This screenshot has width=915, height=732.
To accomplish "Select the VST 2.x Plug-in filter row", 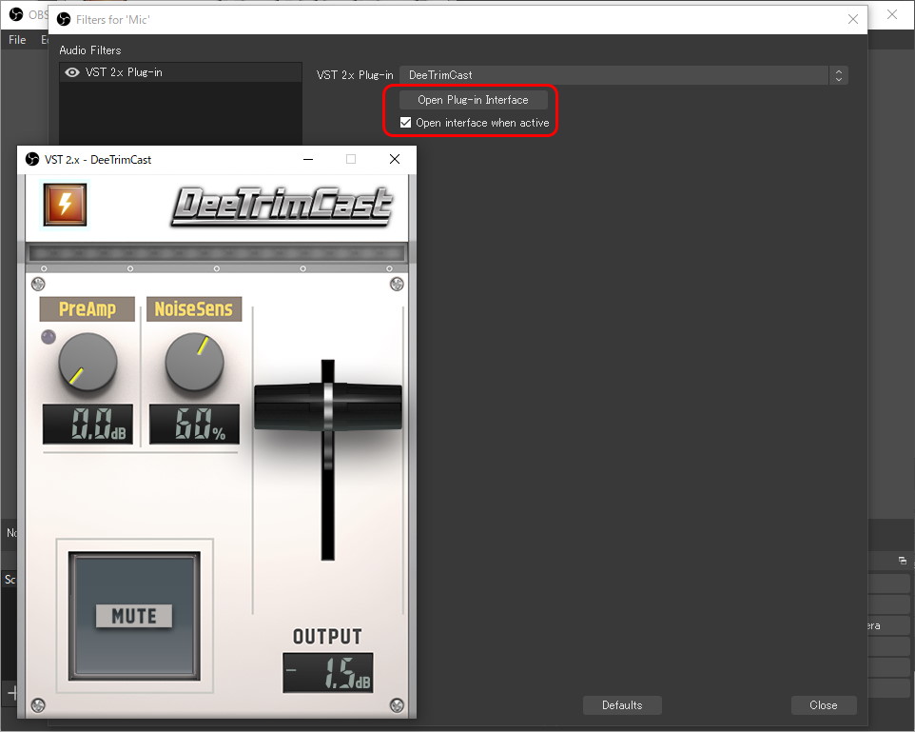I will point(181,72).
